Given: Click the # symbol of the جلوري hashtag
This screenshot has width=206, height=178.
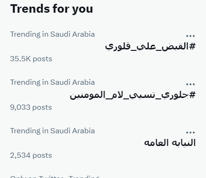Looking at the screenshot, I should [192, 95].
